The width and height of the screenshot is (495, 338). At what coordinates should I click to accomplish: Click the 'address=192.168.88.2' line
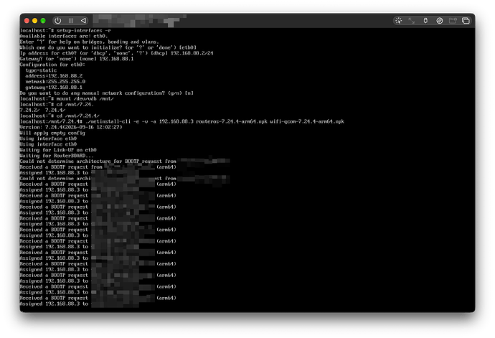click(x=54, y=76)
